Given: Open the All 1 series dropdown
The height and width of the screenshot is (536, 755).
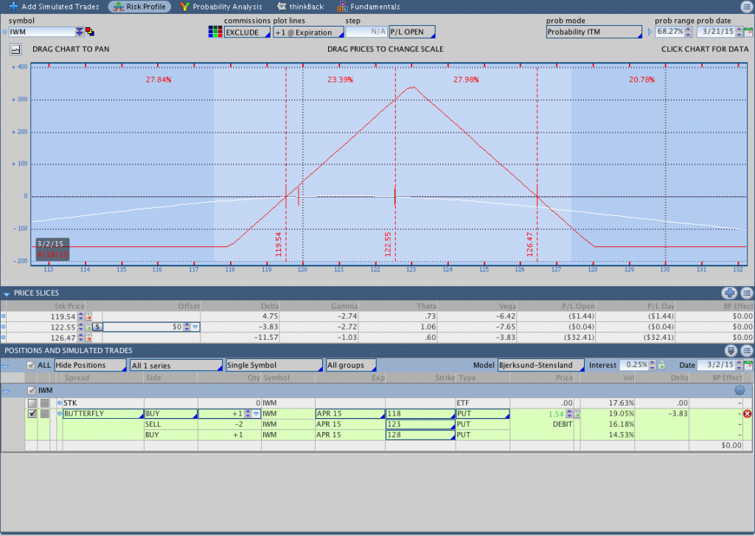Looking at the screenshot, I should coord(175,366).
